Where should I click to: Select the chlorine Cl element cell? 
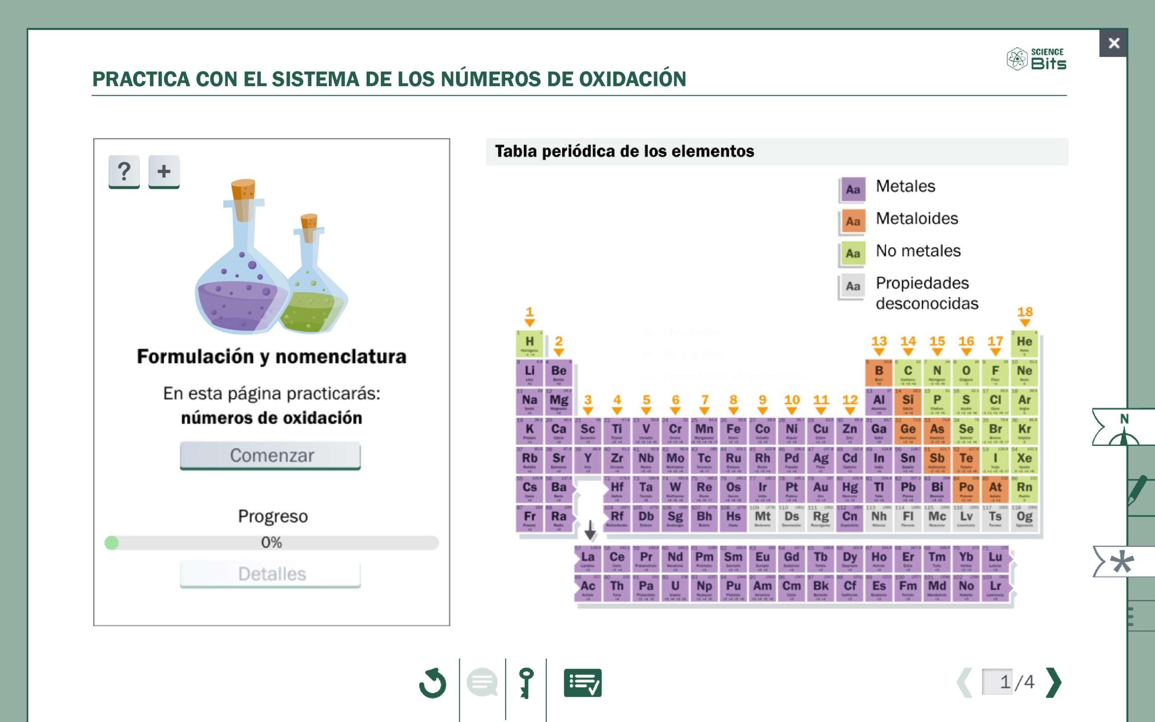(995, 402)
